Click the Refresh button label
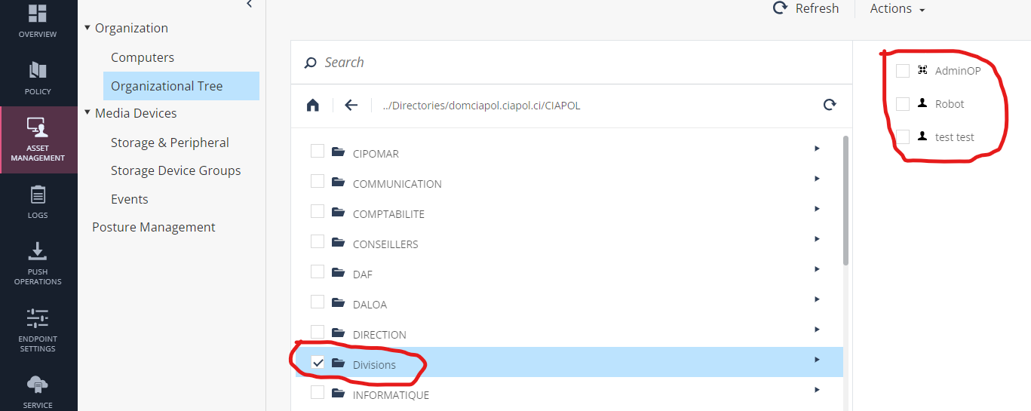The height and width of the screenshot is (411, 1031). 817,8
